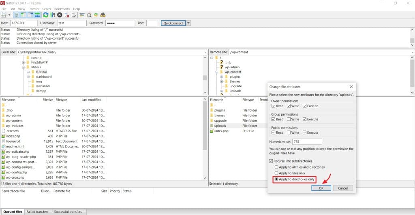
Task: Uncheck Public permissions Read checkbox
Action: pyautogui.click(x=274, y=133)
